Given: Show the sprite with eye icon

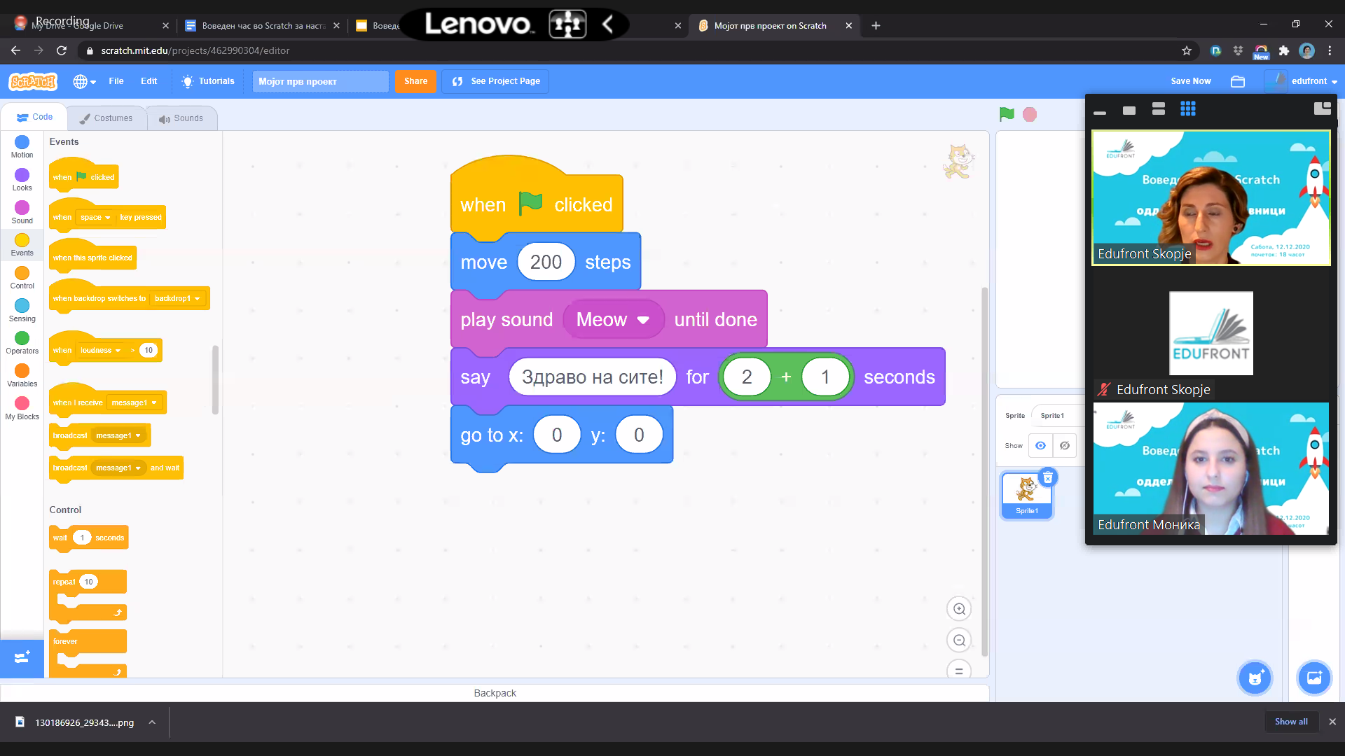Looking at the screenshot, I should [1040, 446].
